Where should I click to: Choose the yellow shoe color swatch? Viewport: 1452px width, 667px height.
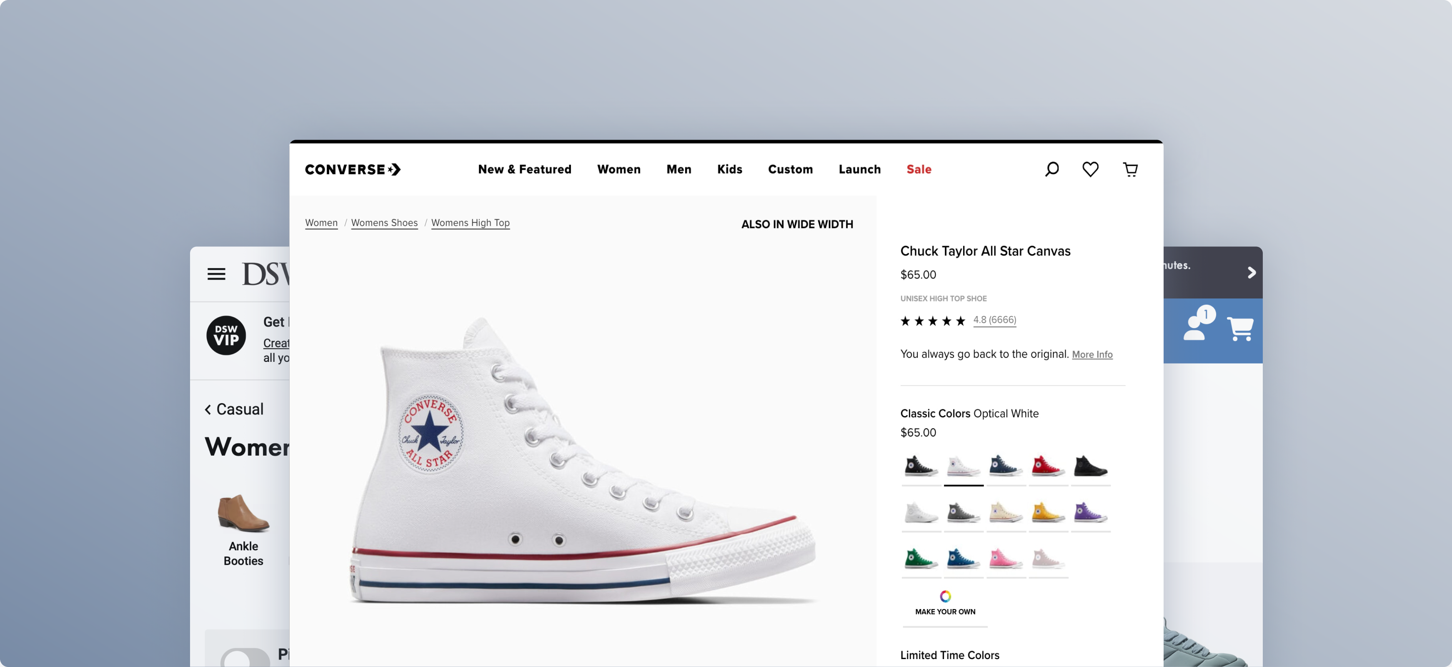tap(1048, 512)
